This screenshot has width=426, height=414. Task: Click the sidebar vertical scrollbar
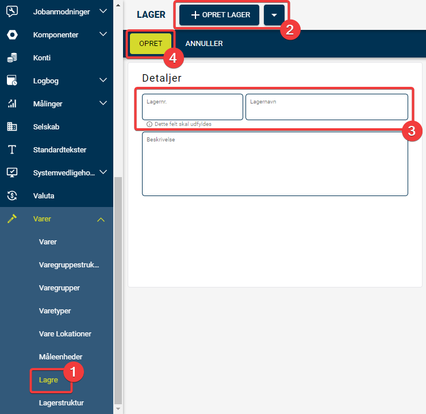point(118,287)
